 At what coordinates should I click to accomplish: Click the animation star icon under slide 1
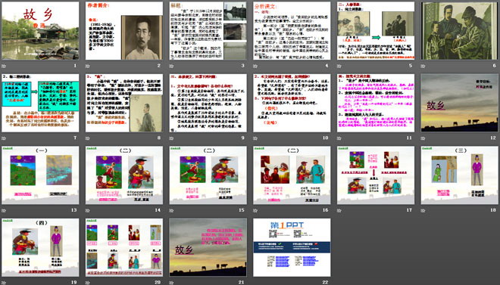point(4,66)
